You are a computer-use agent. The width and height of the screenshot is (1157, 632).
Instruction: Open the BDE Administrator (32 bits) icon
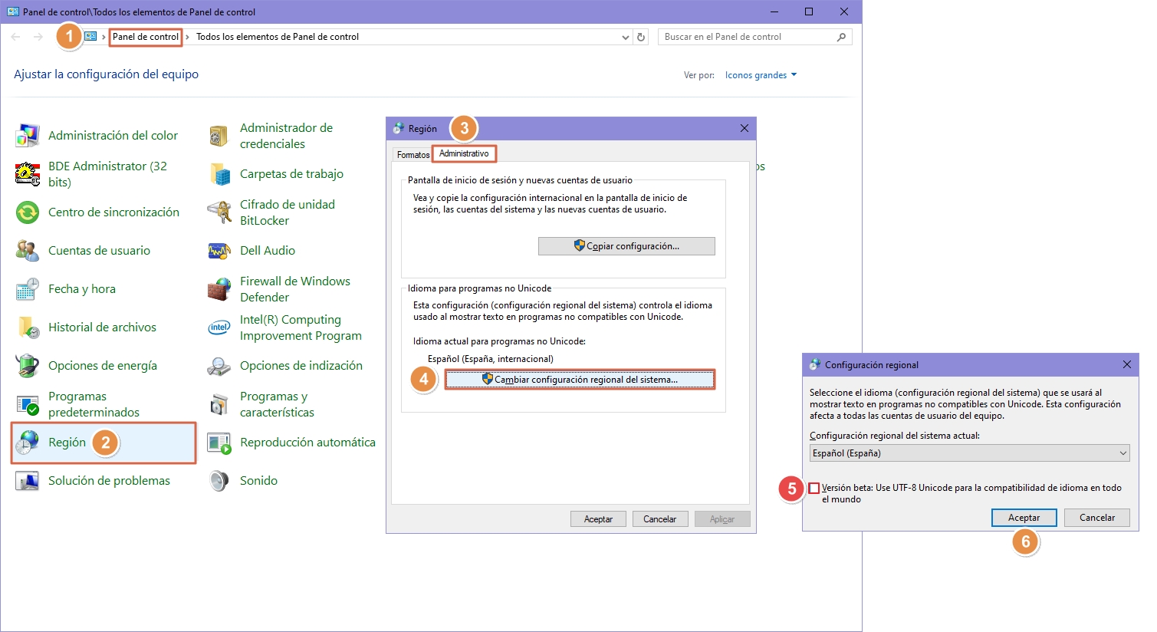28,174
